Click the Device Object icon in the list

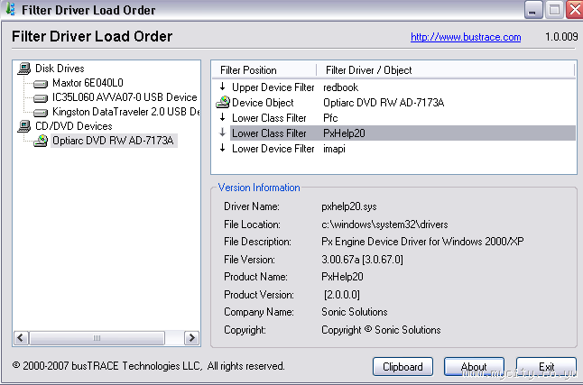[223, 103]
